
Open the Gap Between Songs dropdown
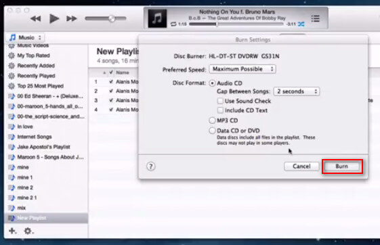pyautogui.click(x=297, y=91)
